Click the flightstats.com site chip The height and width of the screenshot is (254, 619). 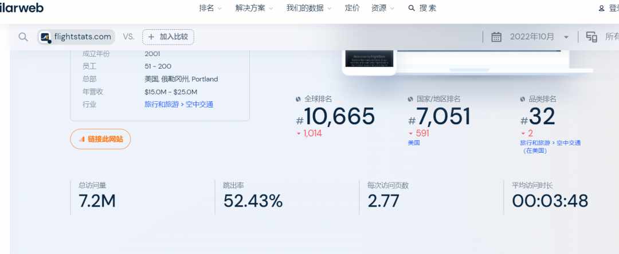(x=76, y=37)
